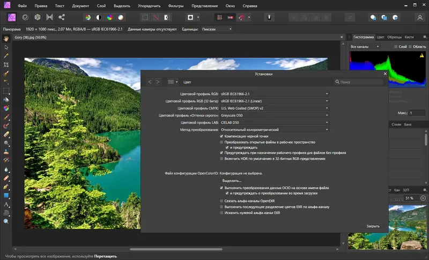Click the Select All toolbar icon

(145, 18)
